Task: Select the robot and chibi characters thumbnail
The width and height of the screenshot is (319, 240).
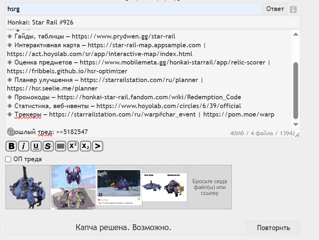Action: click(73, 187)
